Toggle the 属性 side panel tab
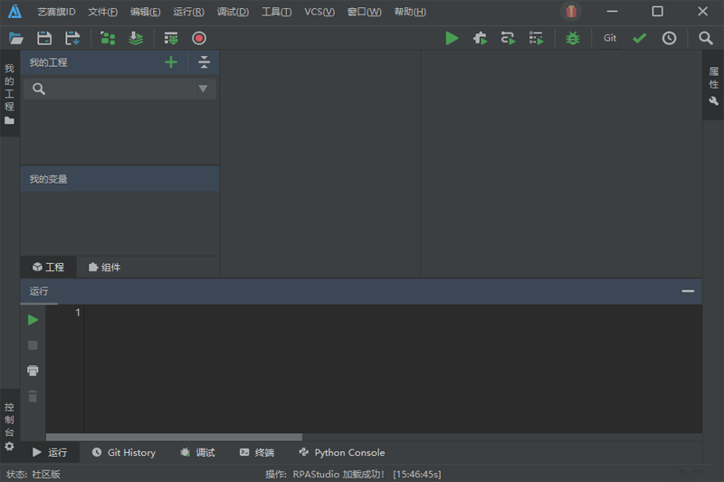Viewport: 724px width, 482px height. pos(713,86)
